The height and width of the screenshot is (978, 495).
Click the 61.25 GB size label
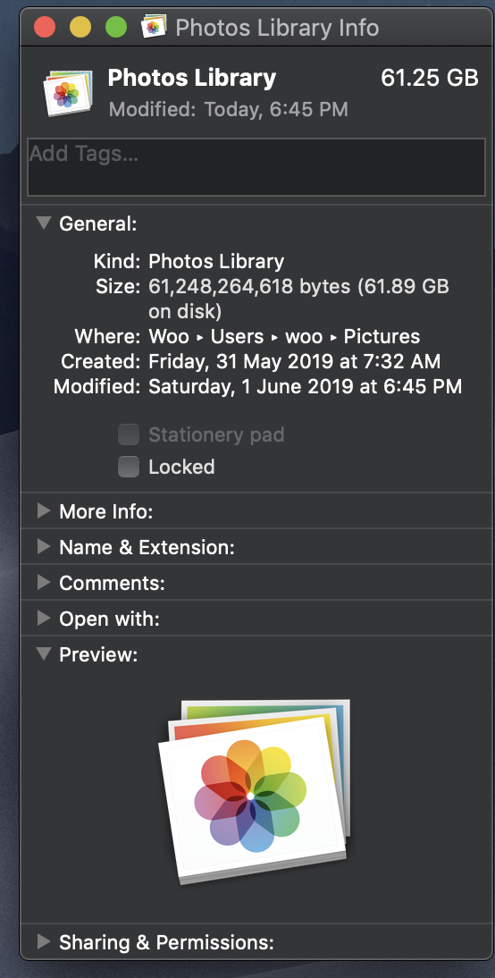pyautogui.click(x=430, y=78)
